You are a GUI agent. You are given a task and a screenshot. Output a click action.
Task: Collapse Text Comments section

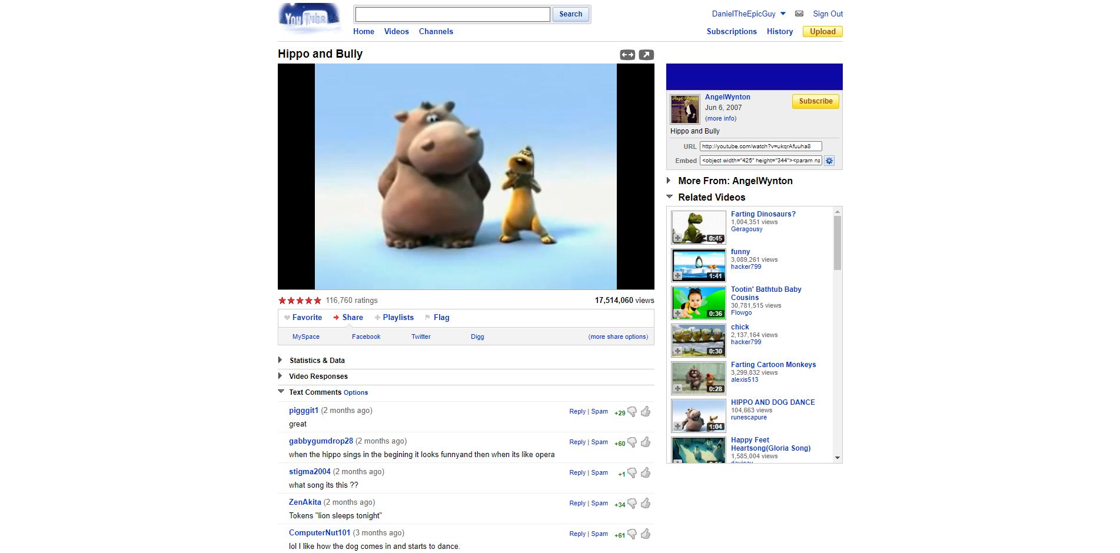coord(281,391)
